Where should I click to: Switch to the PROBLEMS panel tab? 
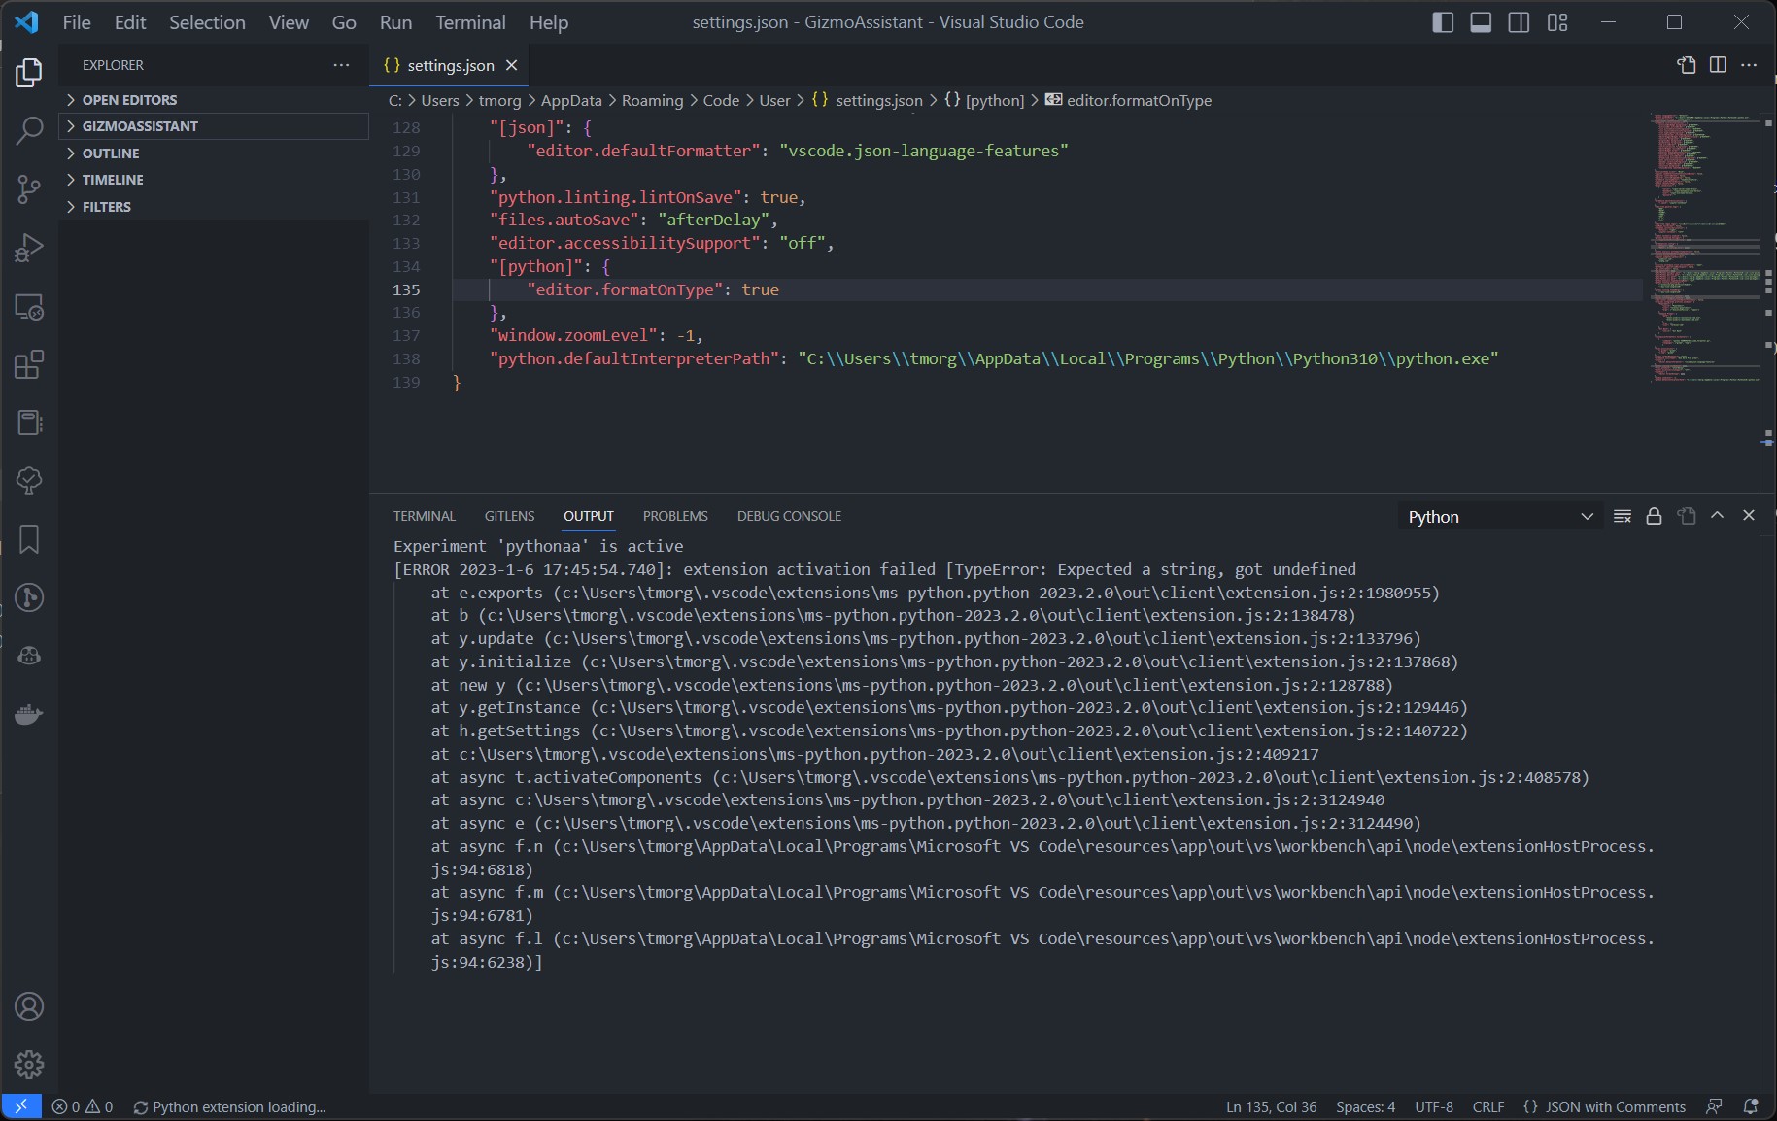click(675, 516)
